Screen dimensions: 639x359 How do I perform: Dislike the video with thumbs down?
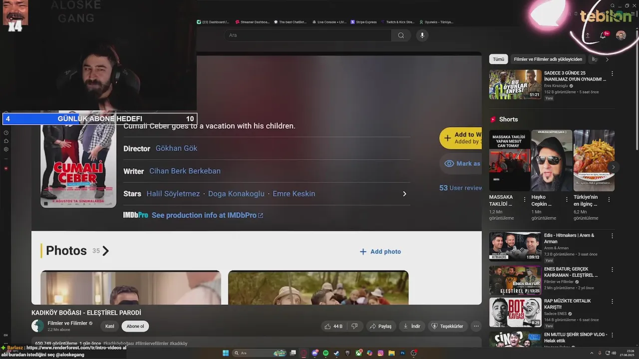[354, 326]
